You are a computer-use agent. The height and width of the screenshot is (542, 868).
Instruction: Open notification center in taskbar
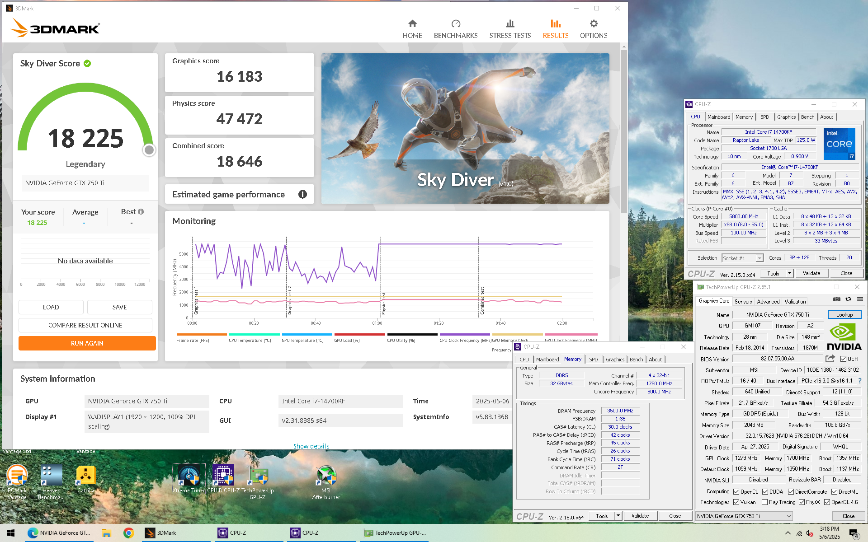(854, 533)
